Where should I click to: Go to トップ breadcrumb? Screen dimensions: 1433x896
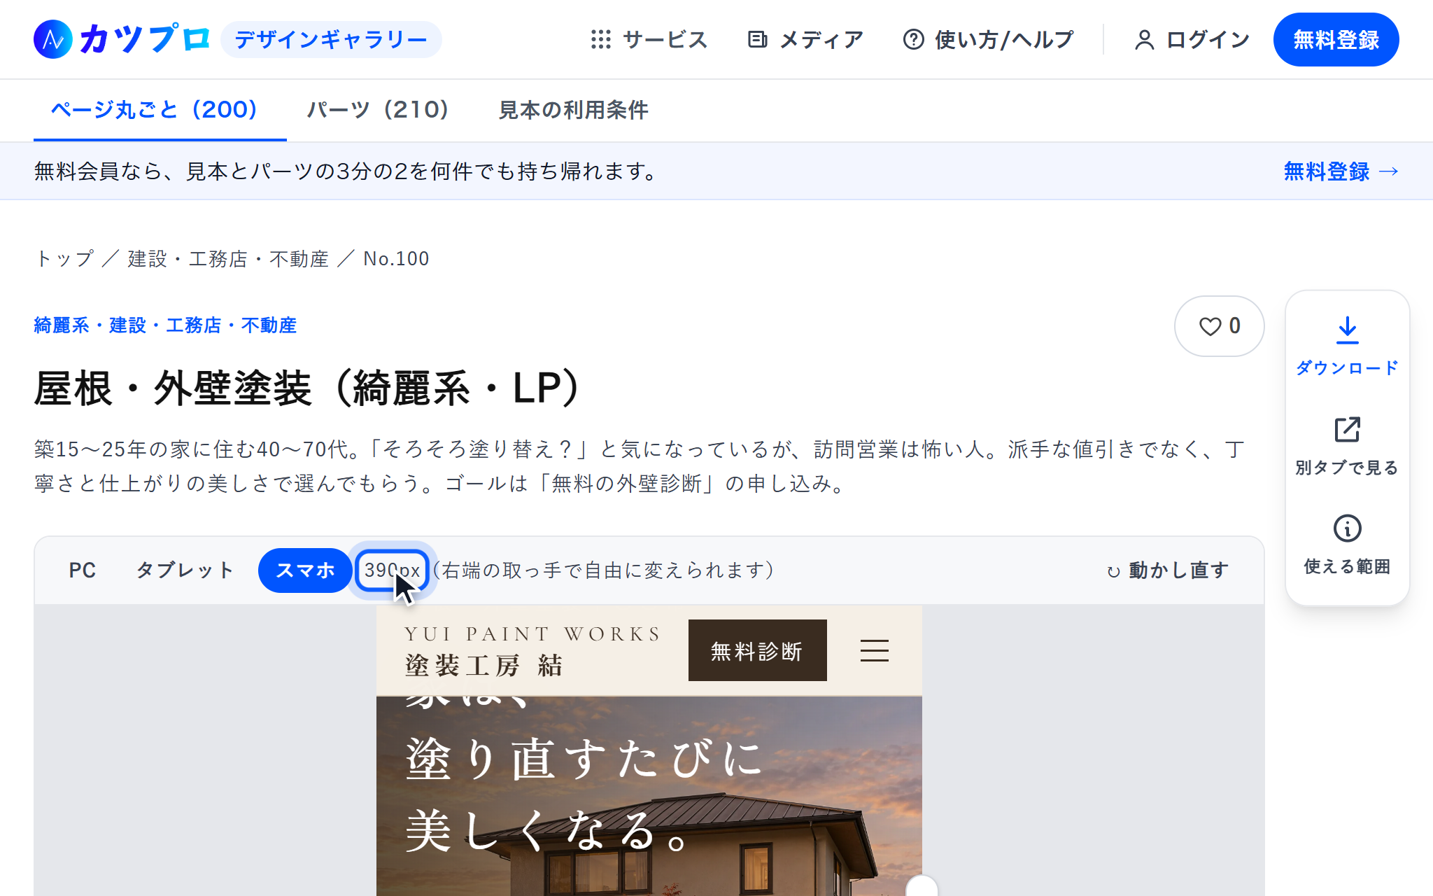pyautogui.click(x=64, y=259)
